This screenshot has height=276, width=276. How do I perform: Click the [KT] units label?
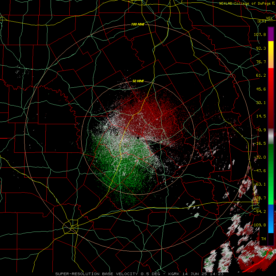[x=262, y=21]
